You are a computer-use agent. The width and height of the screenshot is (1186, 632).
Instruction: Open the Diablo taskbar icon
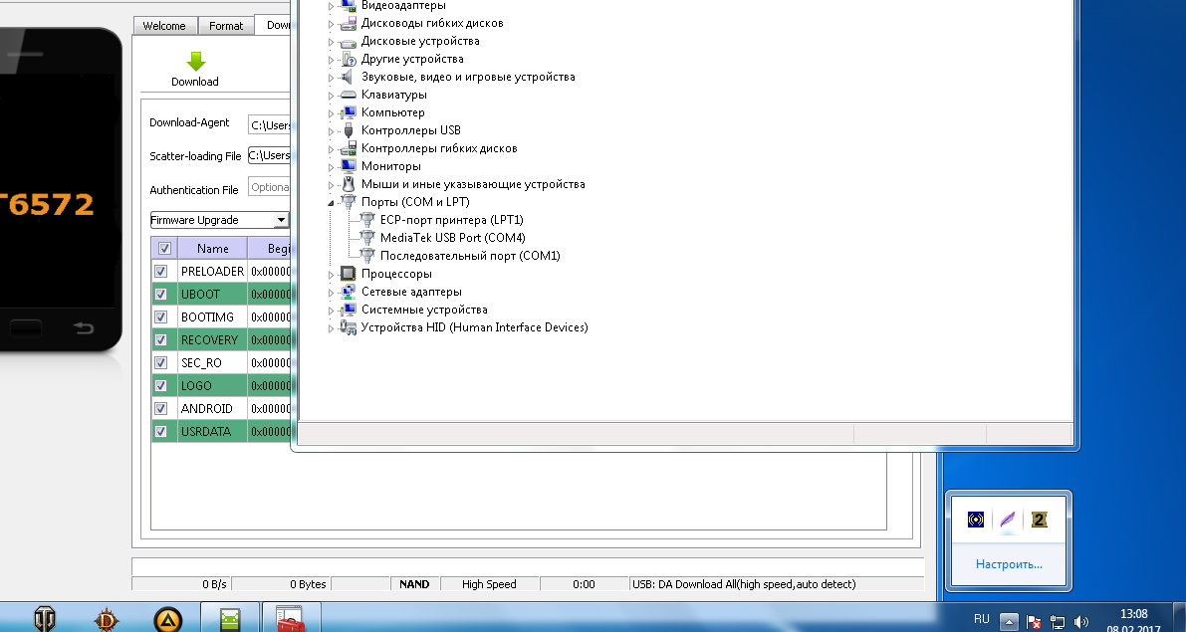[106, 619]
